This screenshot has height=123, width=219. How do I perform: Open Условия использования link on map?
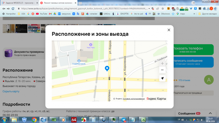133,99
